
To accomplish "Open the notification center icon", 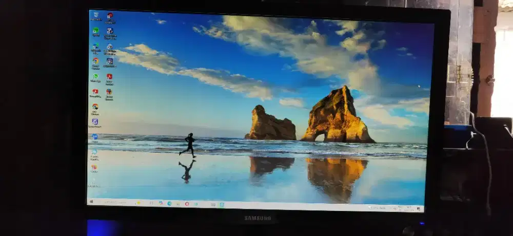I will [419, 208].
